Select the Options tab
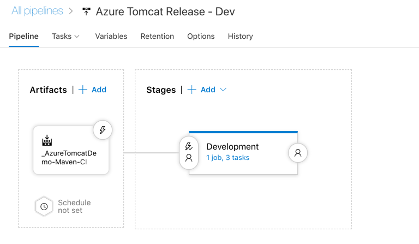The width and height of the screenshot is (419, 244). click(201, 36)
